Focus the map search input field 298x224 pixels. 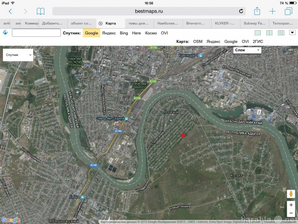click(36, 33)
